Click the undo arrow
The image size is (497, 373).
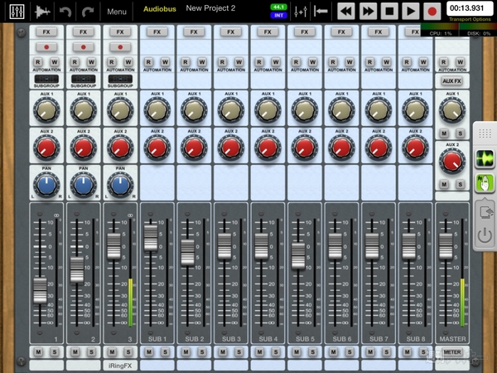tap(66, 12)
